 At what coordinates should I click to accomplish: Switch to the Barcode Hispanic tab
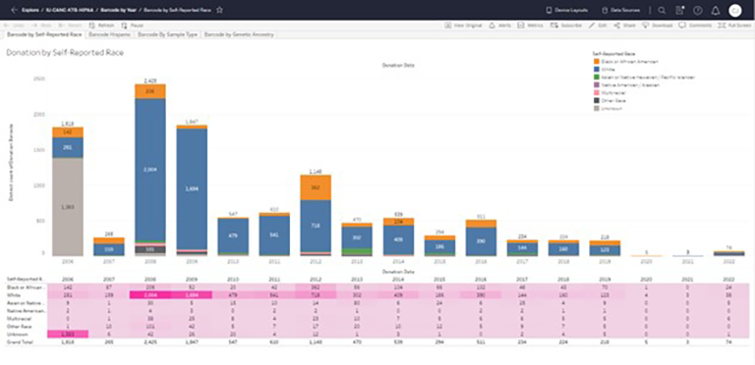110,34
